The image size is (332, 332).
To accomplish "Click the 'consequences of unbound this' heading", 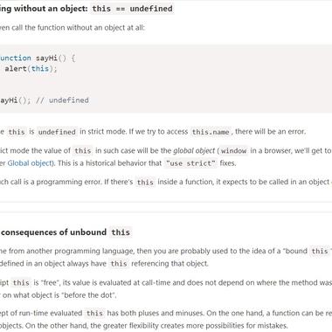I will (66, 232).
